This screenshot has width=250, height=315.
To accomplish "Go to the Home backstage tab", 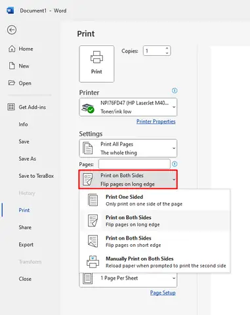I will click(x=26, y=49).
